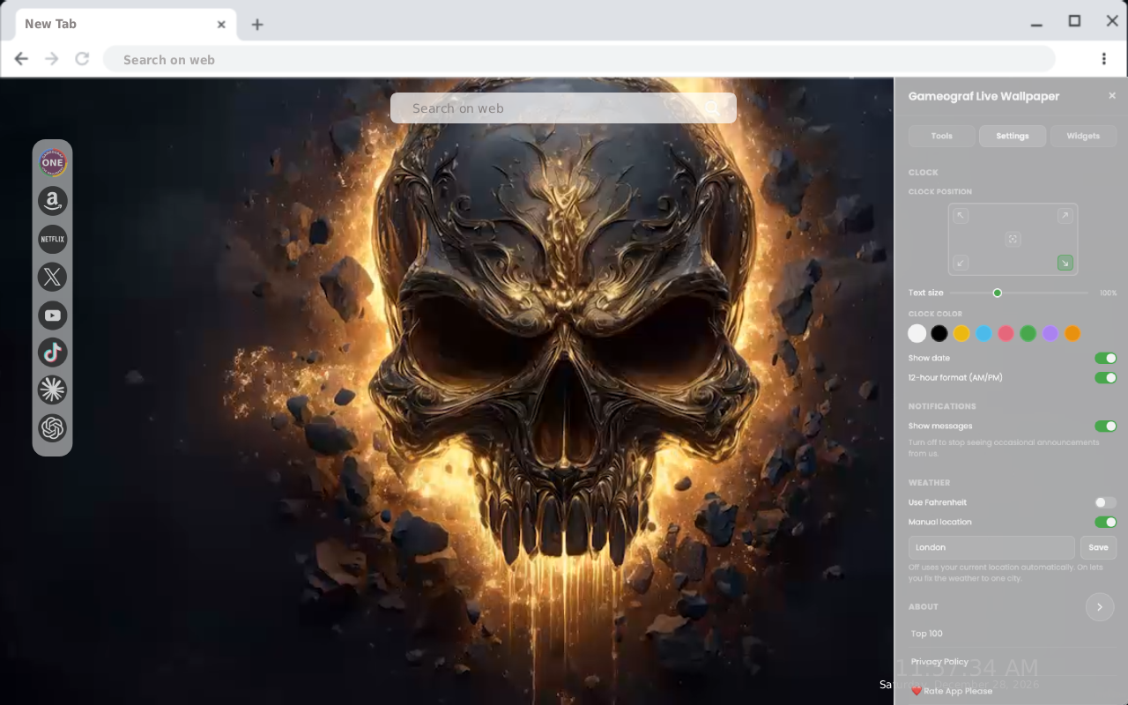Open the starburst shortcut icon above ChatGPT
This screenshot has height=705, width=1128.
[53, 390]
